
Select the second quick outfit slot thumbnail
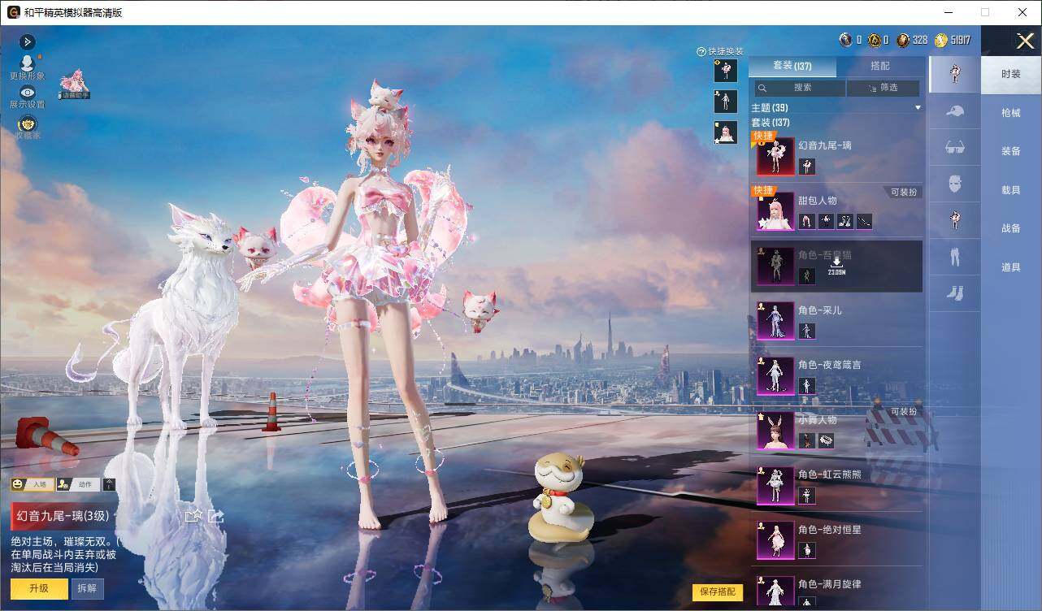(726, 102)
